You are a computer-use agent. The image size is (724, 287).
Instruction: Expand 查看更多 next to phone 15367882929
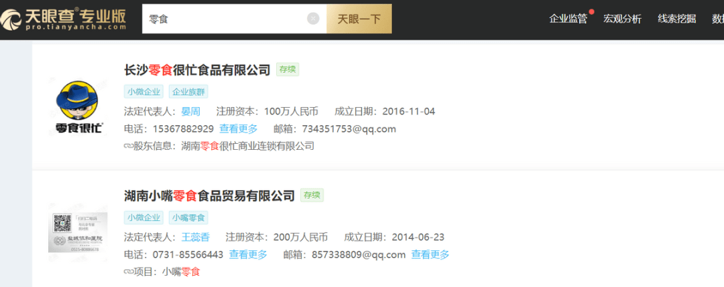pos(238,128)
